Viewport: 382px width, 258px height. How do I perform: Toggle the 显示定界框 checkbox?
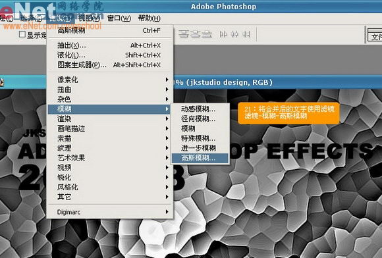pyautogui.click(x=22, y=34)
